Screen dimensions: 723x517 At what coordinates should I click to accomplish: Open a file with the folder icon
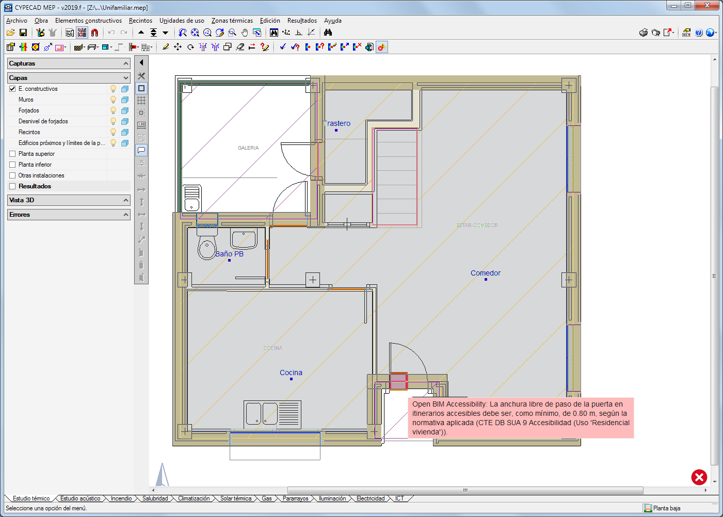(x=10, y=33)
